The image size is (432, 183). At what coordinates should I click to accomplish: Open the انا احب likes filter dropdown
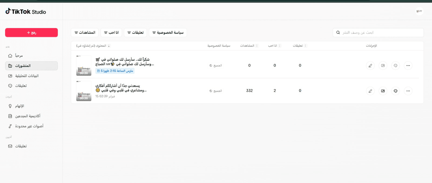(111, 33)
